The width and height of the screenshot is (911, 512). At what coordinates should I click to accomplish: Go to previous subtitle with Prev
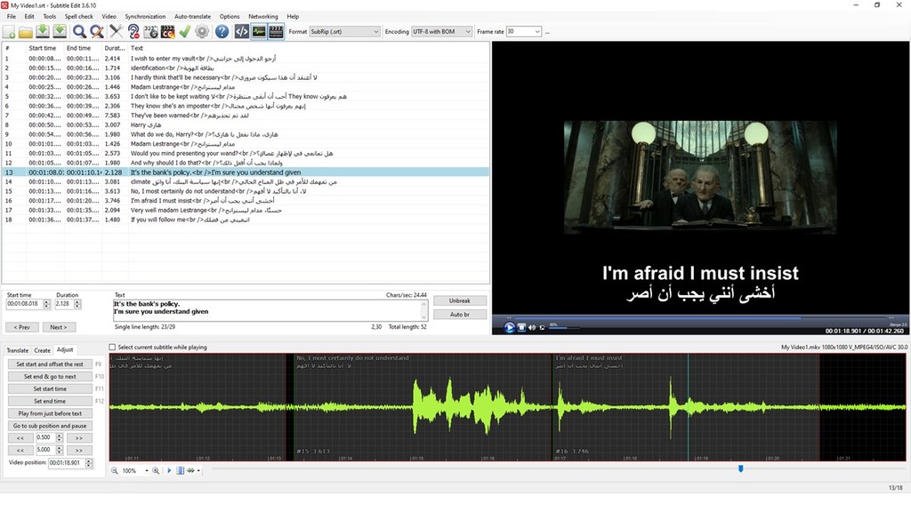[x=22, y=327]
